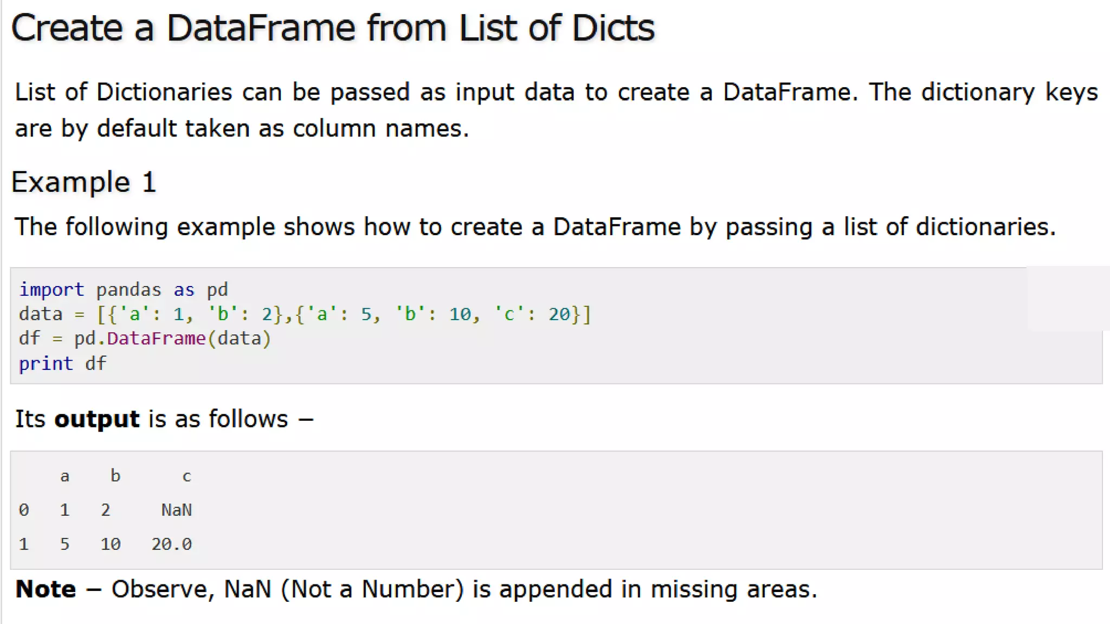Screen dimensions: 1110x624
Task: Click the 'import' keyword in the code
Action: (x=51, y=290)
